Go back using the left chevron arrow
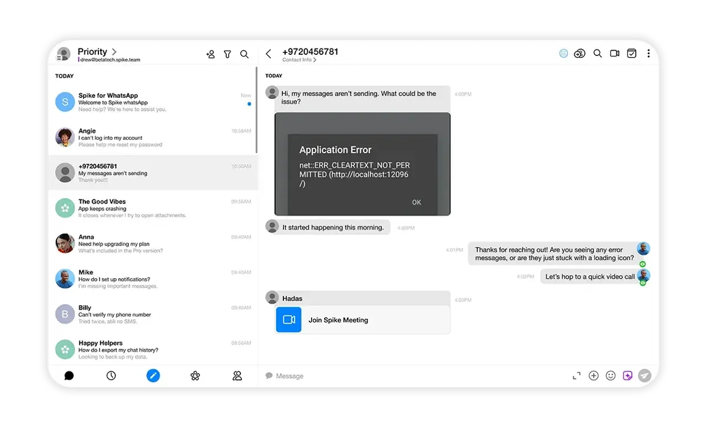 (269, 54)
